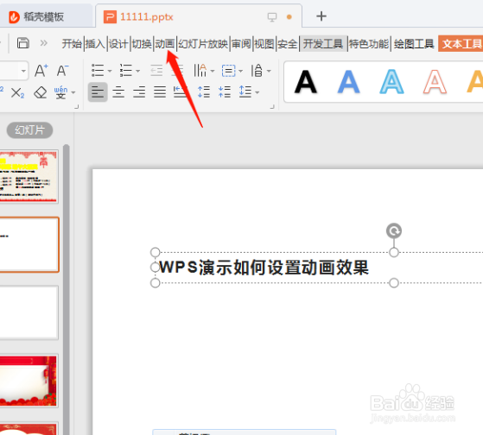
Task: Open the paragraph settings dialog launcher
Action: 272,107
